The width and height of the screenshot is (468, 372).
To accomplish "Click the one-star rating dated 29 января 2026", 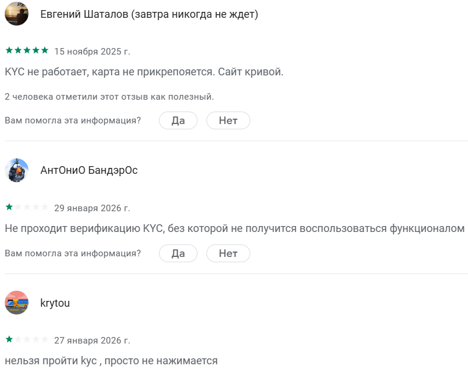I will click(27, 207).
